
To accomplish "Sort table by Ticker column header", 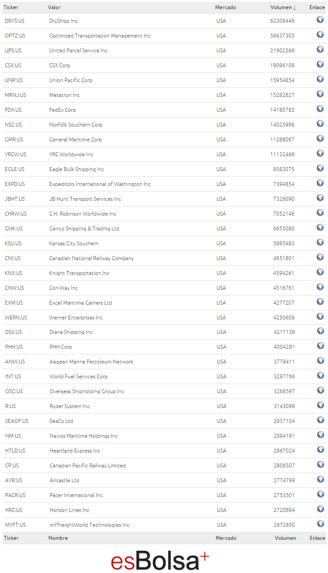I will (x=11, y=7).
